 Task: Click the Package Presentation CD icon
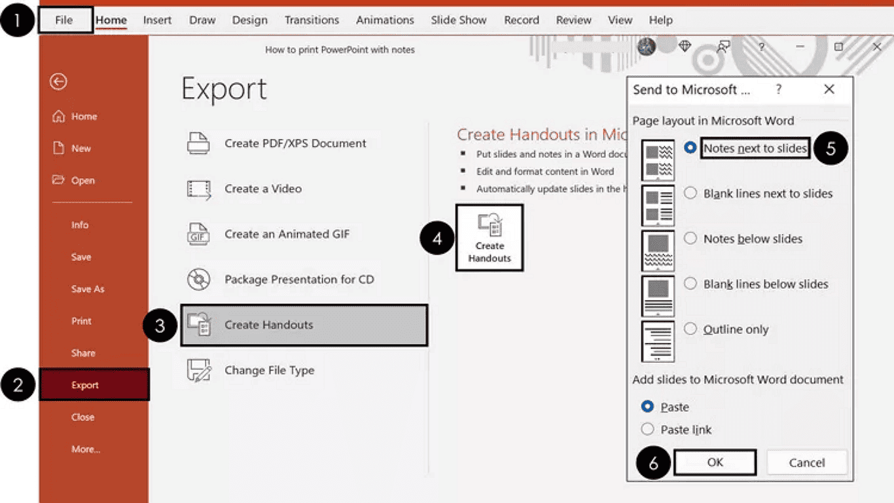[198, 280]
